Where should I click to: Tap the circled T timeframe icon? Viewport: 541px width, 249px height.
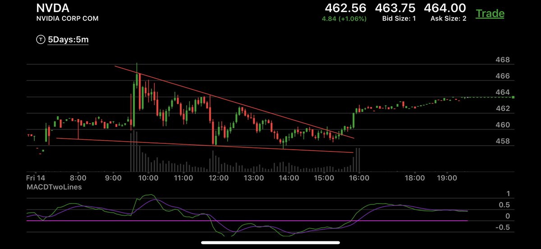[41, 40]
